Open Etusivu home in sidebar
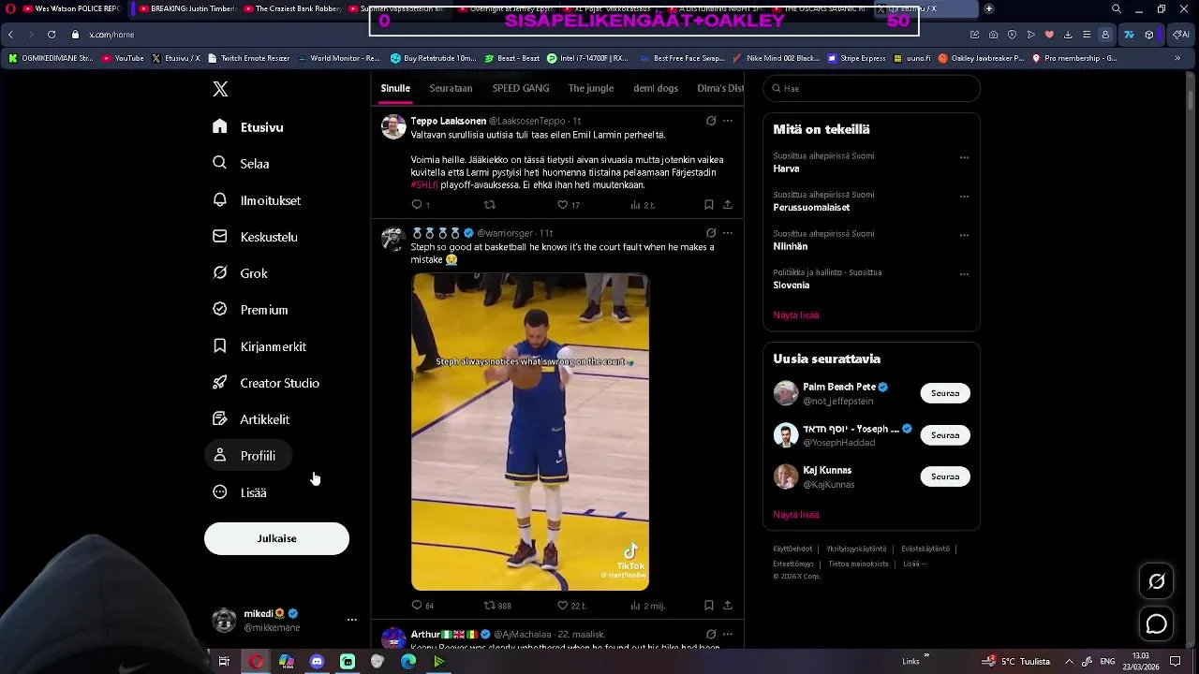The image size is (1199, 674). click(248, 127)
